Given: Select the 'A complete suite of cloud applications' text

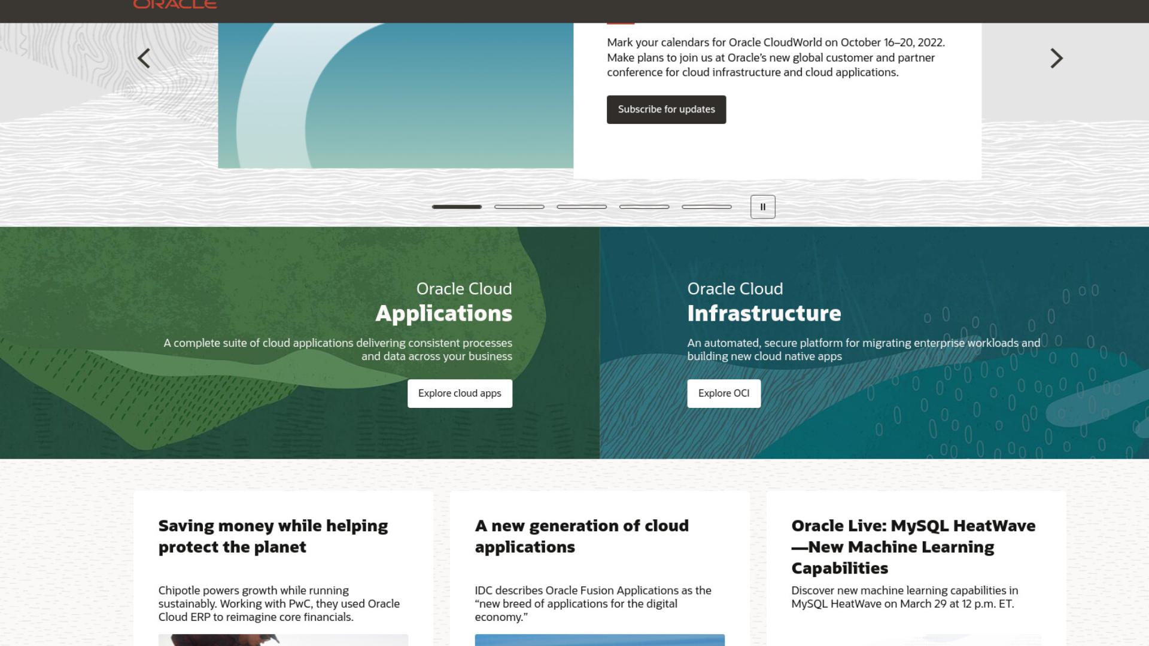Looking at the screenshot, I should [x=338, y=349].
